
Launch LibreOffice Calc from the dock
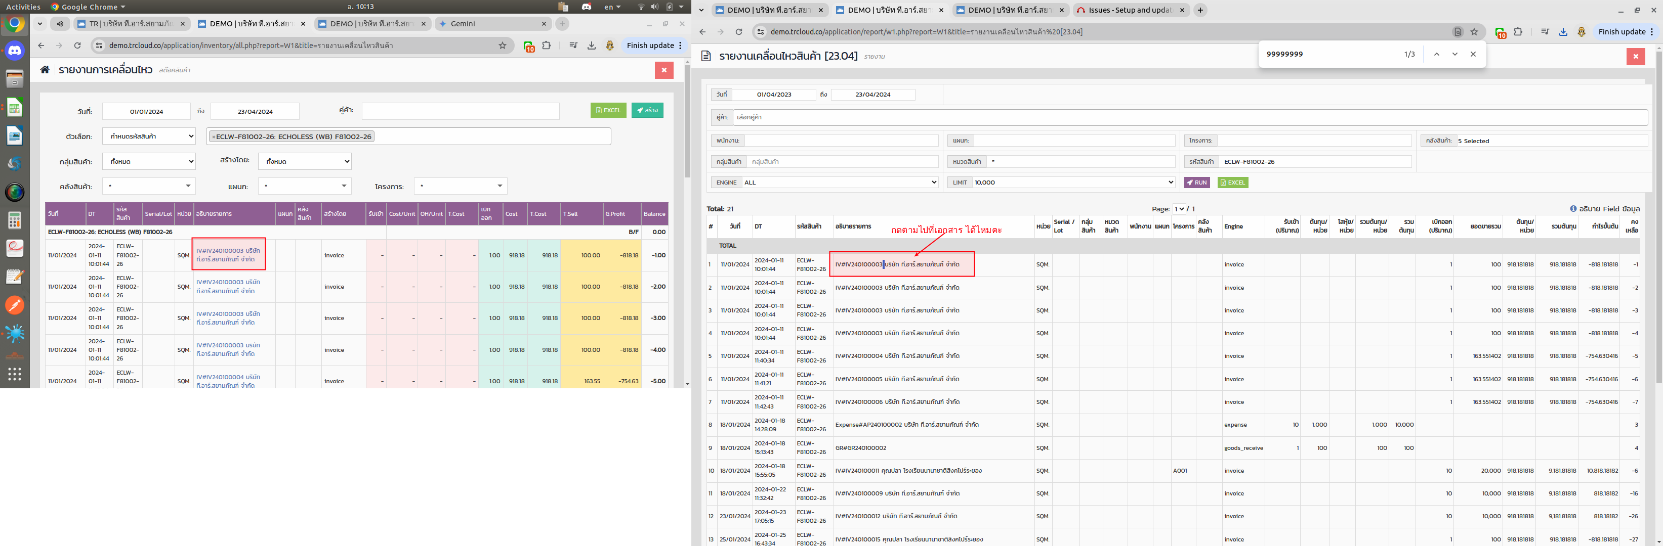coord(15,107)
